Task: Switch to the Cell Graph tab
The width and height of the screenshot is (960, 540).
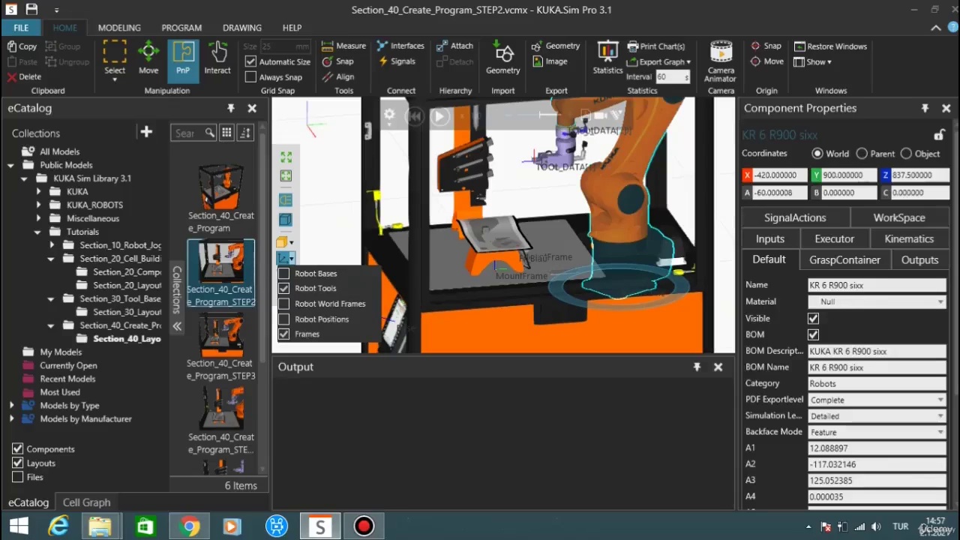Action: pos(86,502)
